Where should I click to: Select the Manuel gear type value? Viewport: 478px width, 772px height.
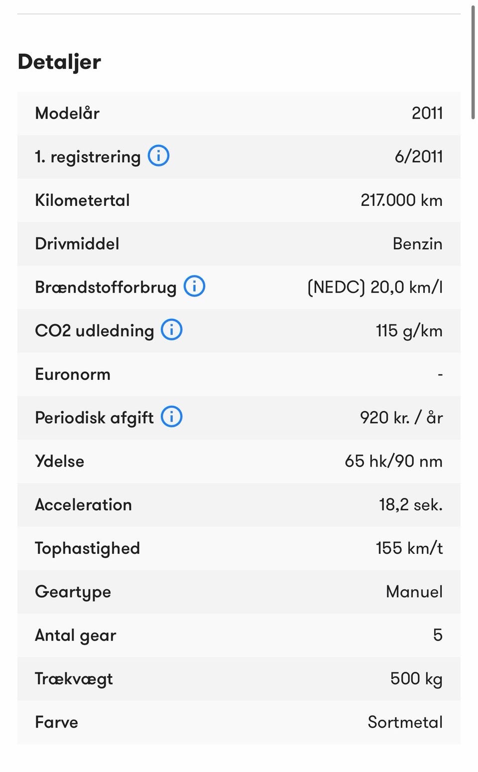tap(414, 592)
